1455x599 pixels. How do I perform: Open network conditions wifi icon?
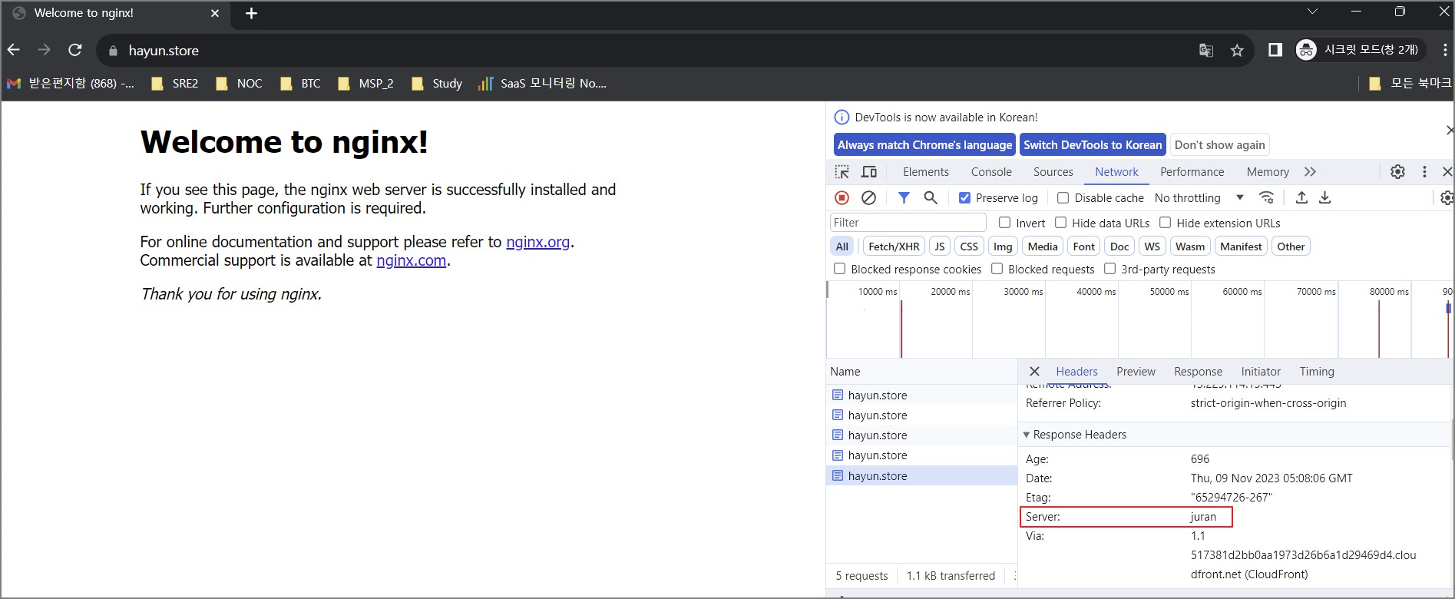(1267, 197)
